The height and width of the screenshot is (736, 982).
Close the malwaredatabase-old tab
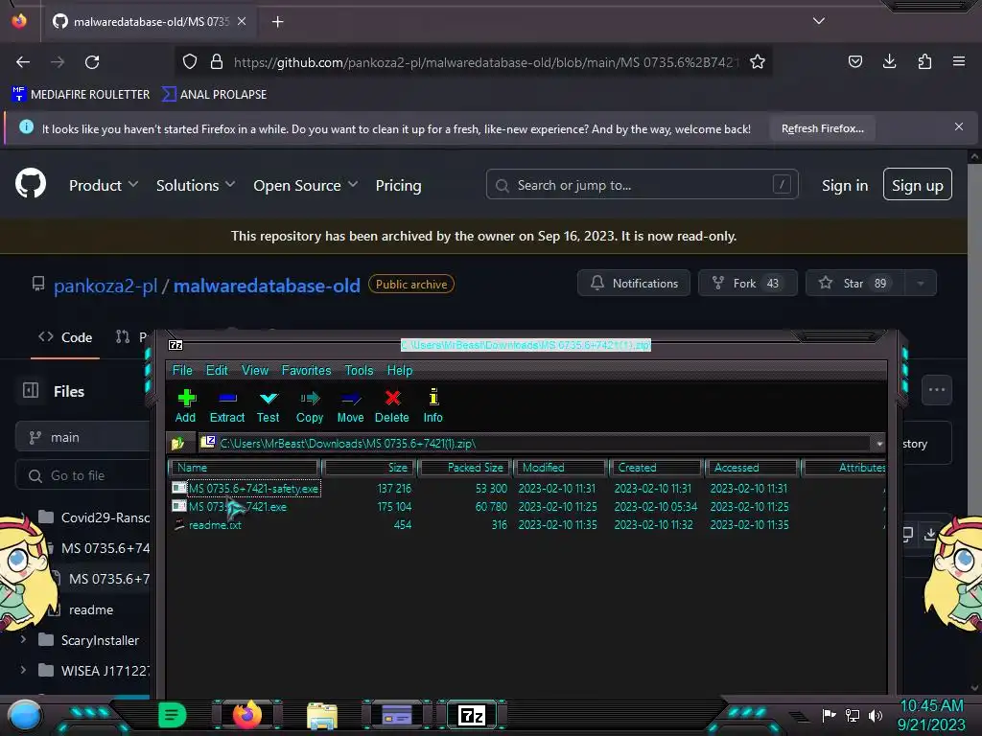click(x=242, y=21)
